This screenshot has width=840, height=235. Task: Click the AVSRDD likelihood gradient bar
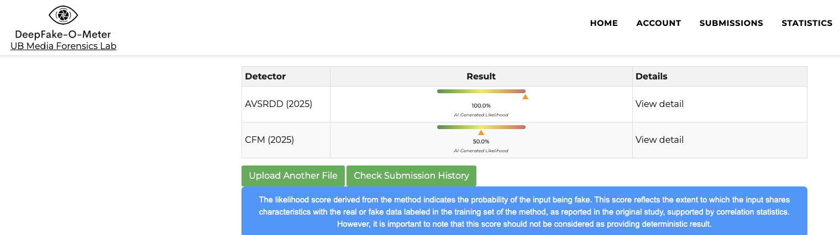481,91
